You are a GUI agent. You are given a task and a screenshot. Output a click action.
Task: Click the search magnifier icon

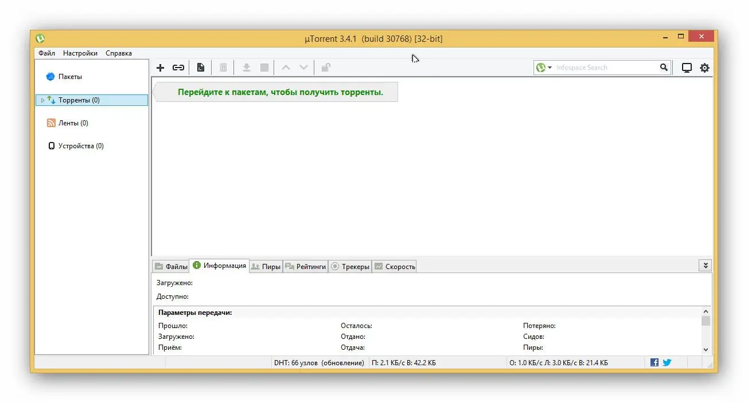click(x=664, y=68)
